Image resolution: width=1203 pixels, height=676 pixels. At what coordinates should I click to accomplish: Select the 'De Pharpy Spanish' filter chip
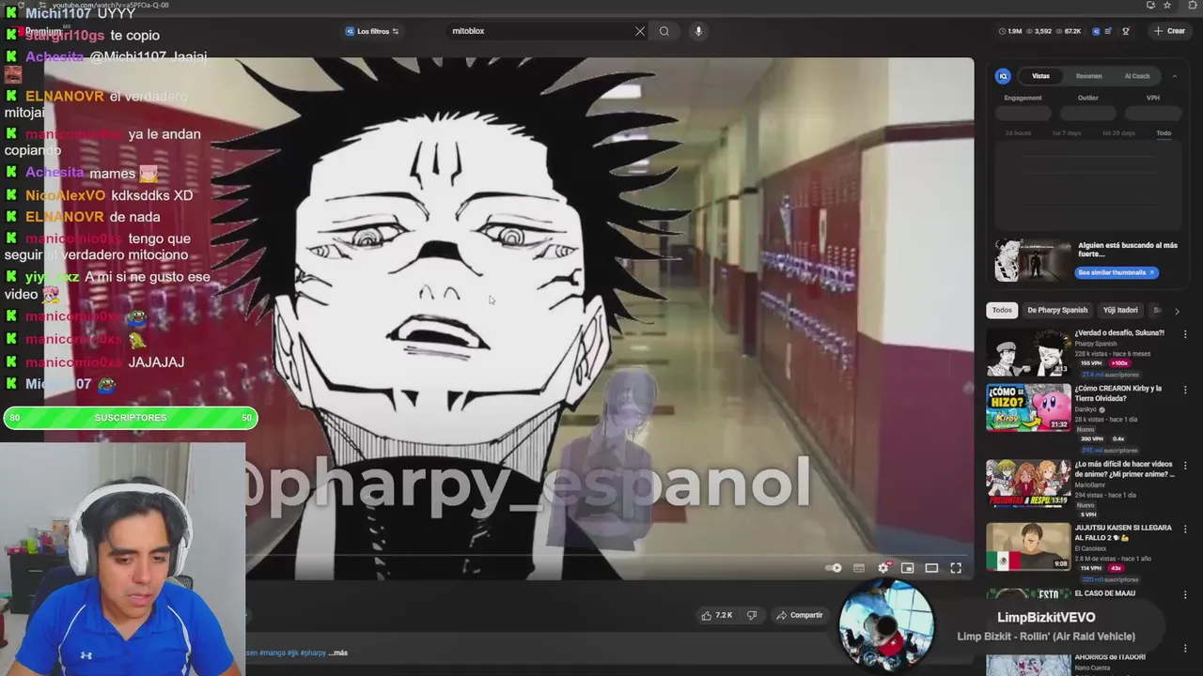click(1057, 310)
